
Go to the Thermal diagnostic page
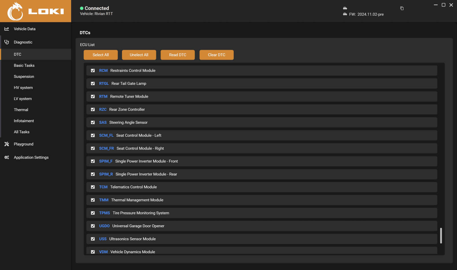(21, 110)
